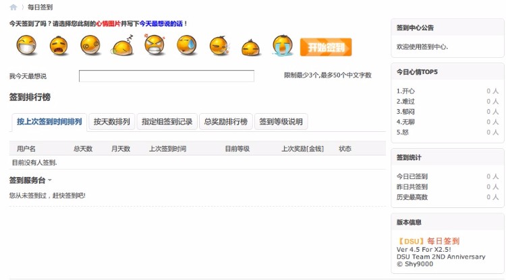Click the 您从未签到过，赶快签到吧! message
506x280 pixels.
[x=47, y=195]
